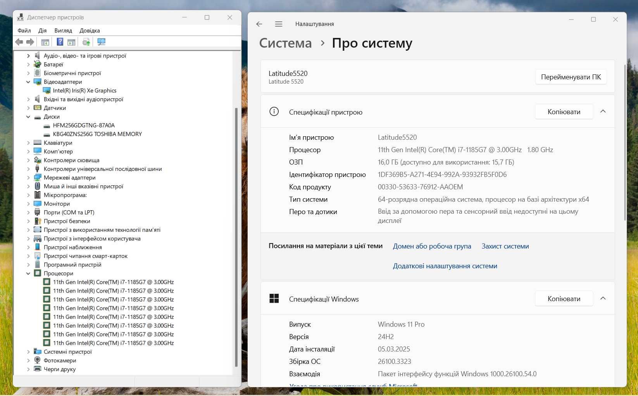The image size is (638, 396).
Task: Open the Дія menu
Action: point(43,31)
